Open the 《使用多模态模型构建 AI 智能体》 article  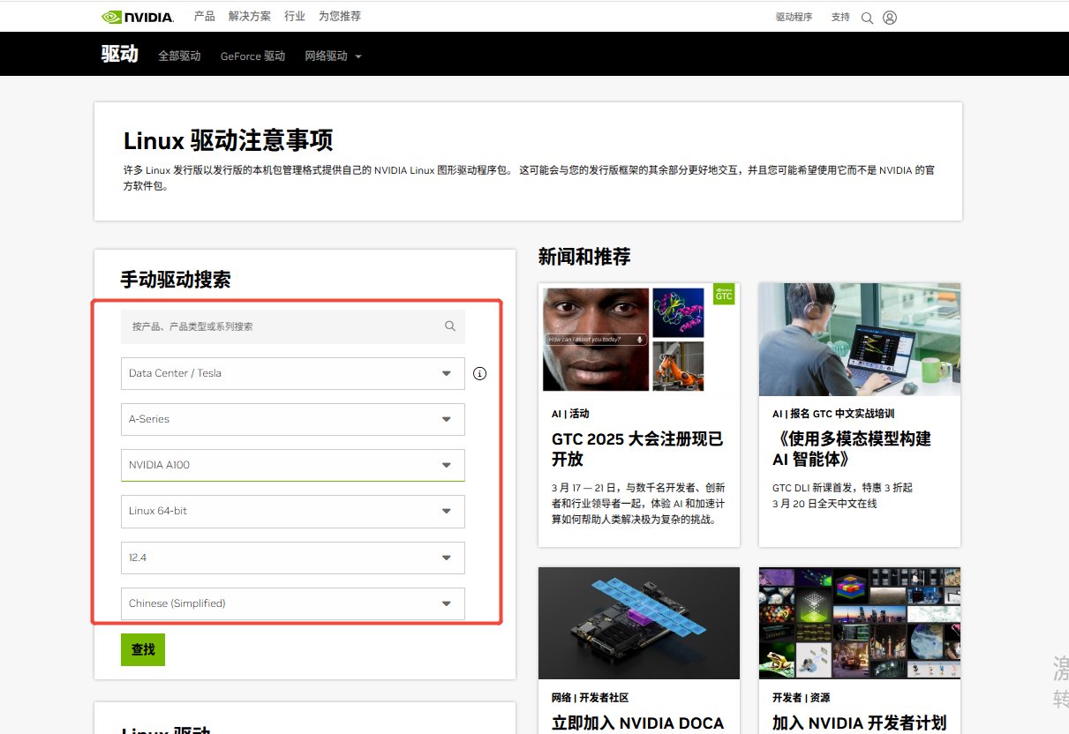(x=852, y=449)
